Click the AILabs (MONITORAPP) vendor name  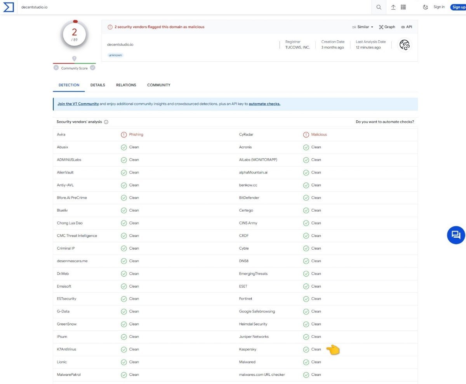(x=258, y=160)
